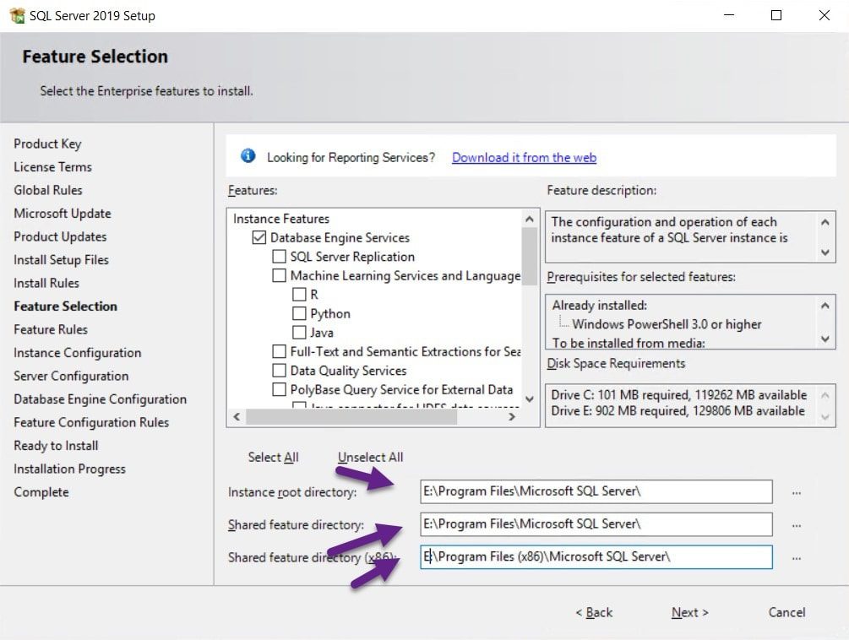Image resolution: width=849 pixels, height=640 pixels.
Task: Check the SQL Server Replication checkbox
Action: 280,256
